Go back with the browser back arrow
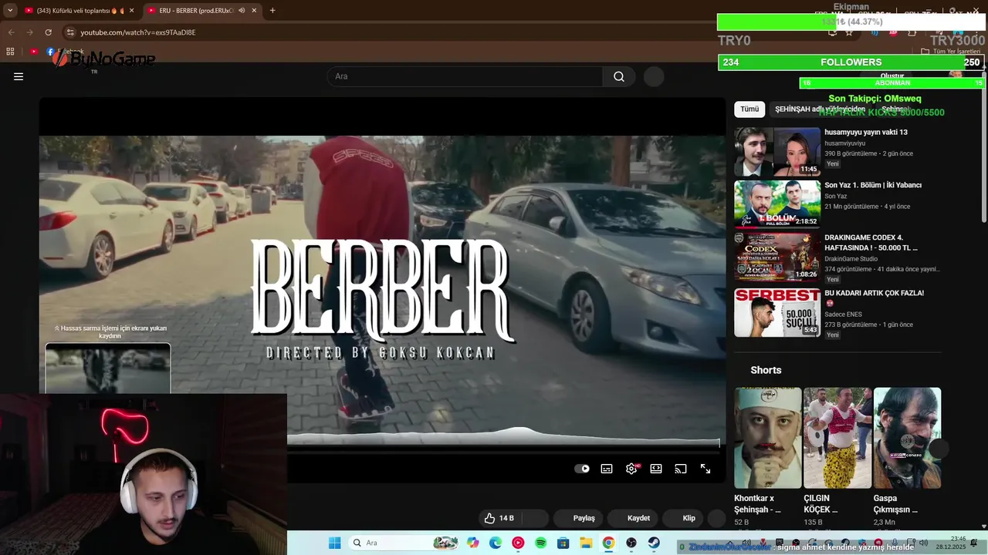Image resolution: width=988 pixels, height=555 pixels. (x=11, y=32)
